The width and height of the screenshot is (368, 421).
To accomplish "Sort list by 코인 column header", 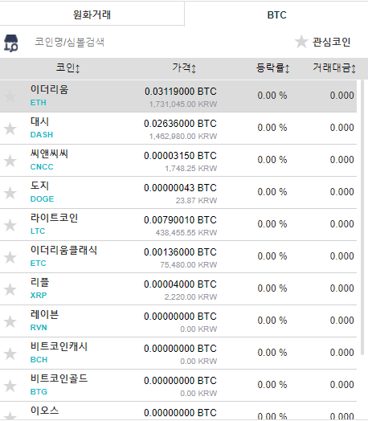I will point(67,67).
